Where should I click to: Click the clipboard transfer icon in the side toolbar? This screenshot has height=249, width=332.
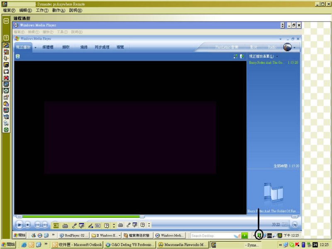pos(6,104)
